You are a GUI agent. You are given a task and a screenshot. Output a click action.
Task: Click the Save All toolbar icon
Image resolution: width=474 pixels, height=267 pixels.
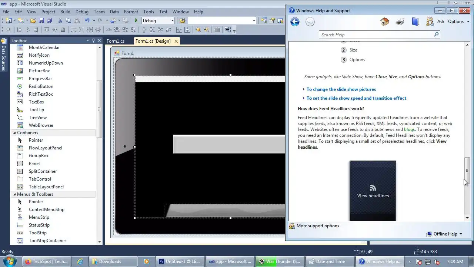(50, 20)
